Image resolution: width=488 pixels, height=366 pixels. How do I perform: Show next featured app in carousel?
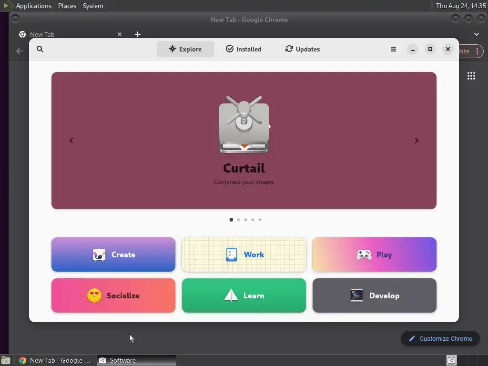(417, 141)
